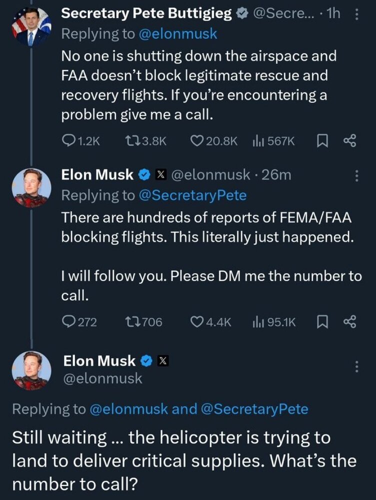Reply to Pete Buttigieg's tweet
376x500 pixels.
click(67, 141)
